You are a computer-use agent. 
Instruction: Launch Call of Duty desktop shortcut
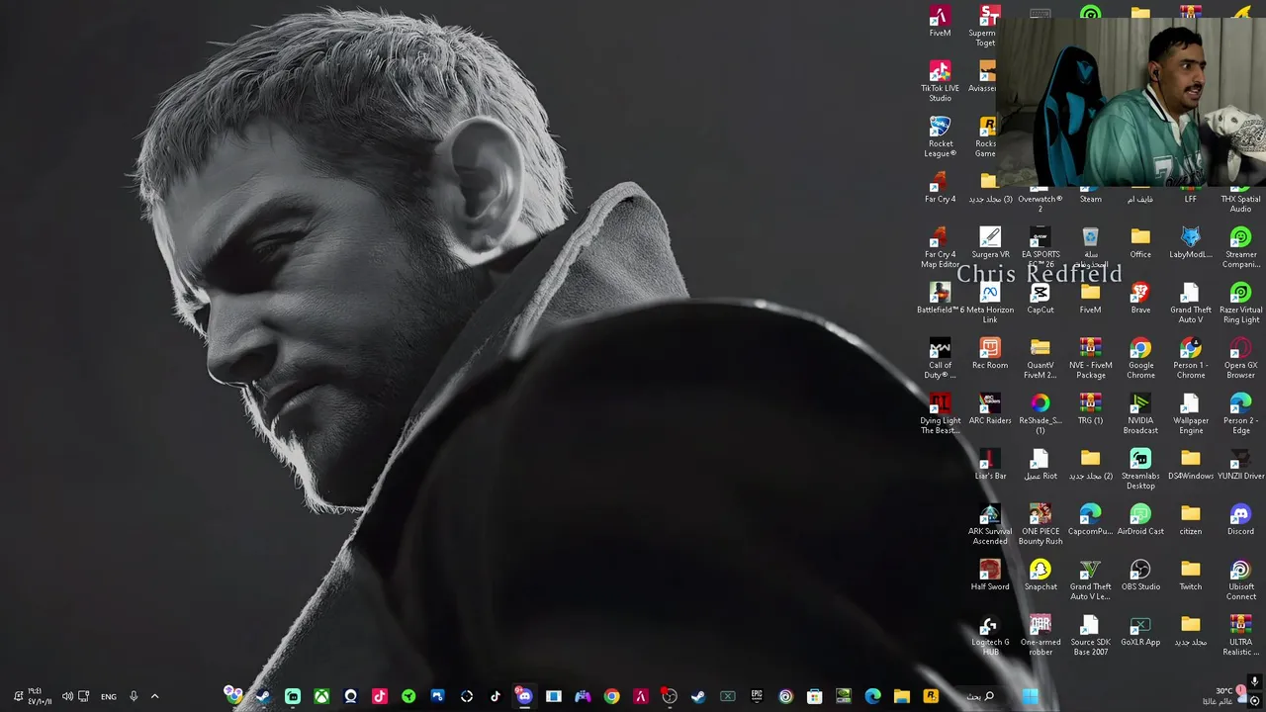pyautogui.click(x=940, y=358)
